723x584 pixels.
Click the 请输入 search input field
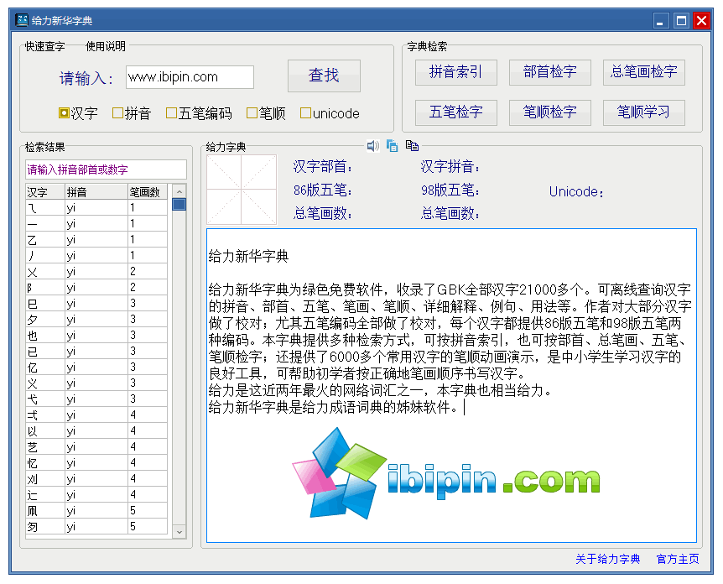pos(190,76)
